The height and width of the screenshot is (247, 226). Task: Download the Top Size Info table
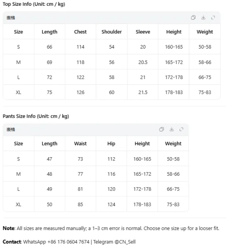[203, 17]
